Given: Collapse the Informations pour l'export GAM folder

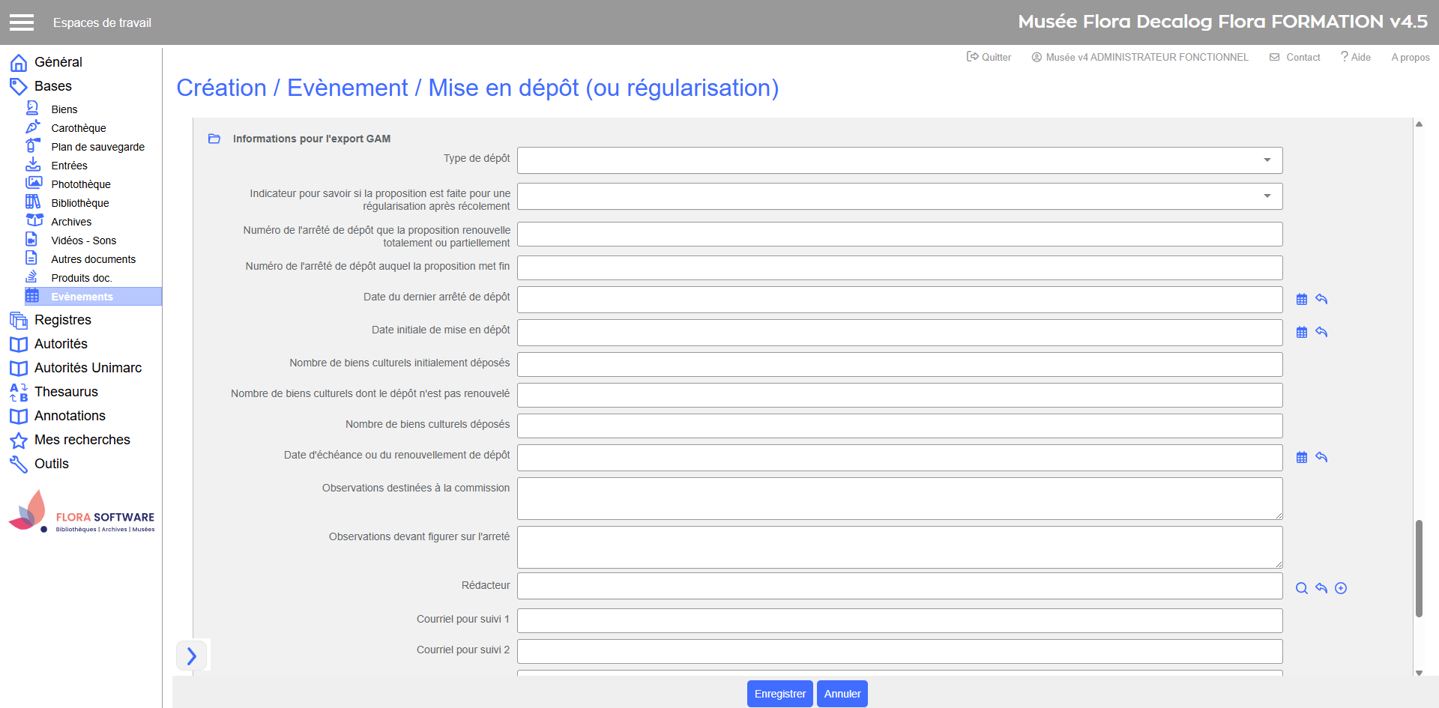Looking at the screenshot, I should click(214, 139).
